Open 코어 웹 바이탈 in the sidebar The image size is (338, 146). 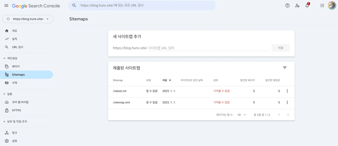[x=26, y=102]
